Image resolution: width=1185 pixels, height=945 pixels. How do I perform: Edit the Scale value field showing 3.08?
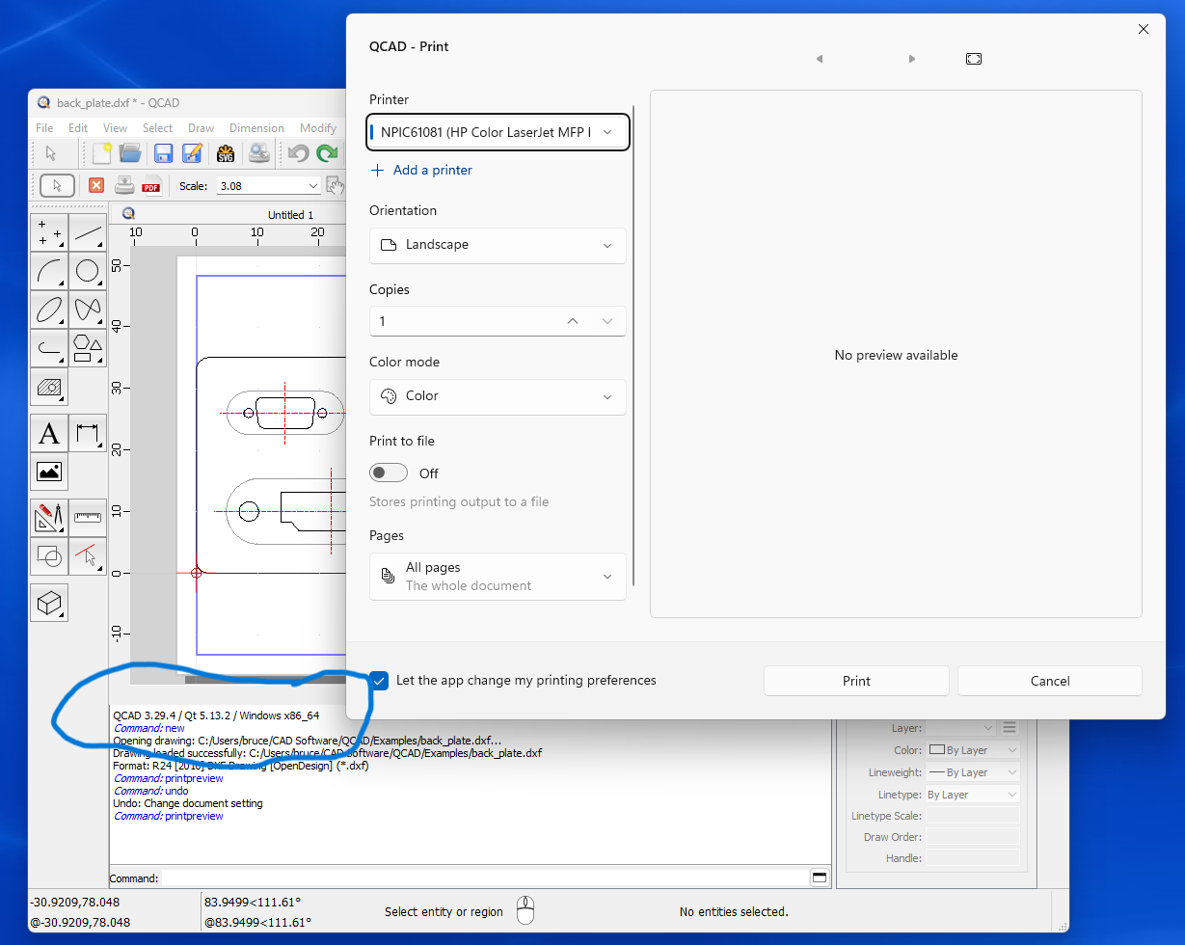coord(260,185)
